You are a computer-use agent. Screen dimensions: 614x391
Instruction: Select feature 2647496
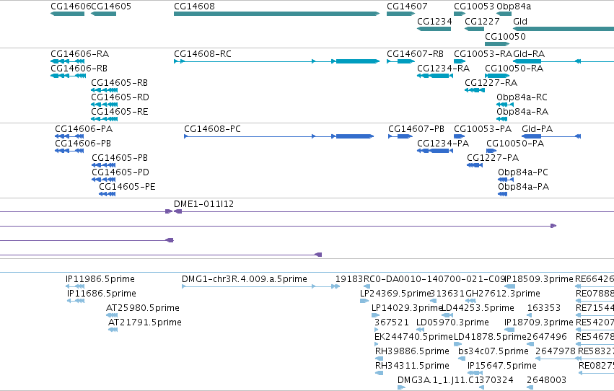click(530, 344)
